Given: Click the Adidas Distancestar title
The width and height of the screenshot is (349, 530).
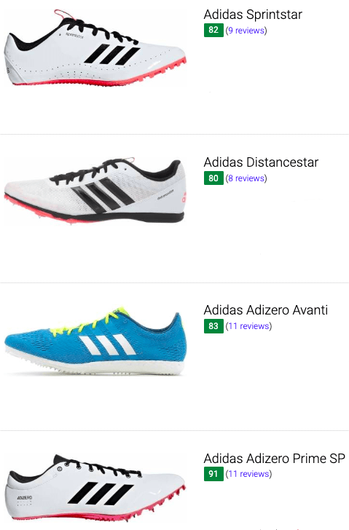Looking at the screenshot, I should (x=261, y=162).
